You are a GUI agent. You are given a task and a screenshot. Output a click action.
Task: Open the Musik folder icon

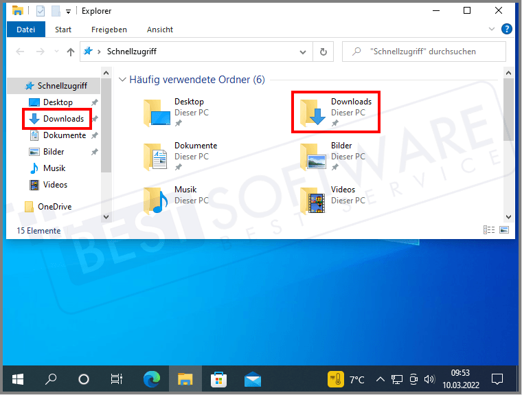point(156,200)
